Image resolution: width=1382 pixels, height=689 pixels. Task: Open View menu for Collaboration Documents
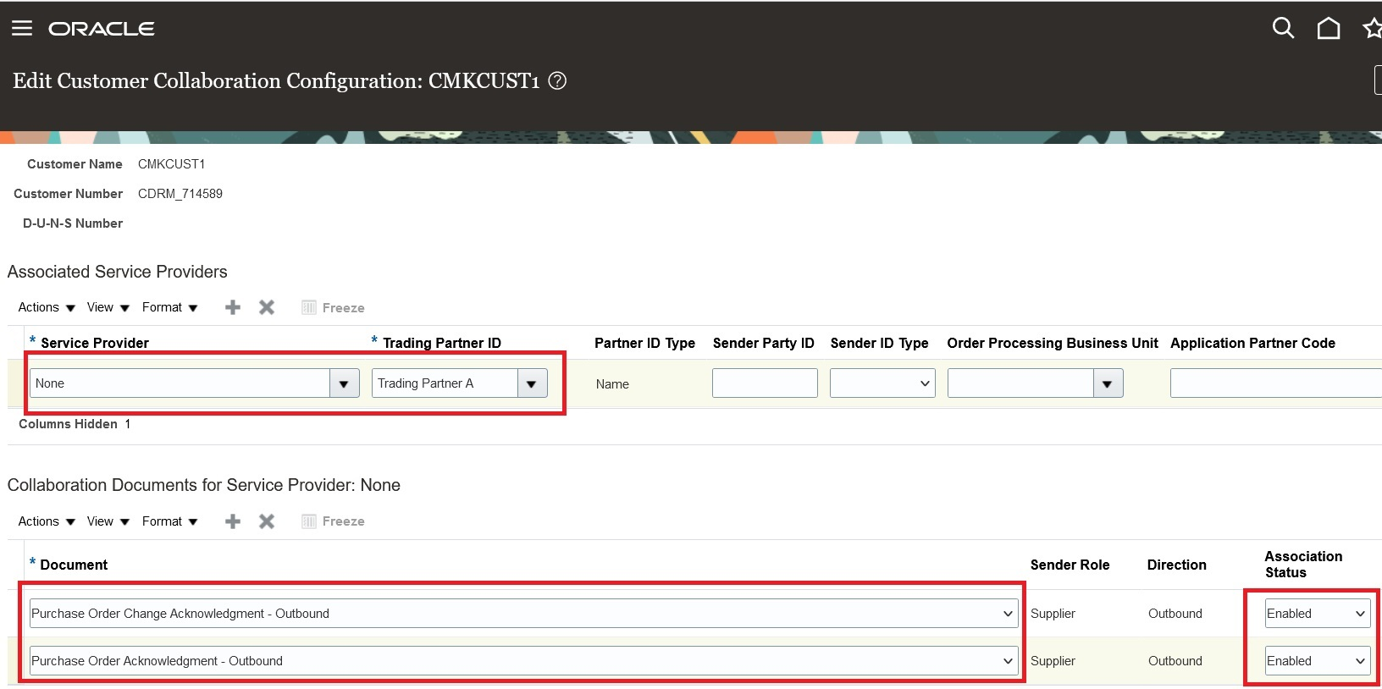tap(108, 521)
